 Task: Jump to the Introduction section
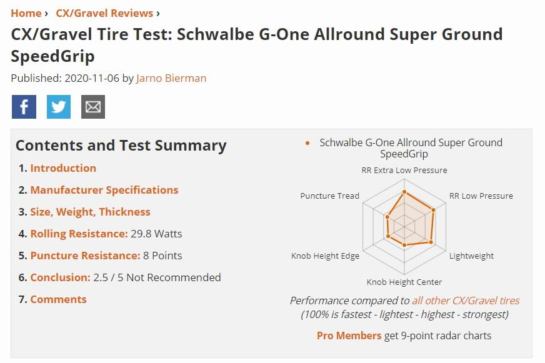(x=63, y=168)
